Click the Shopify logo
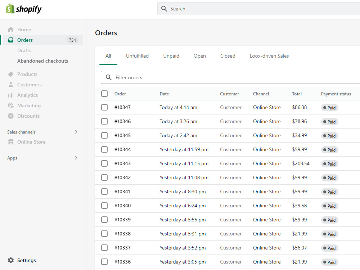 (24, 9)
